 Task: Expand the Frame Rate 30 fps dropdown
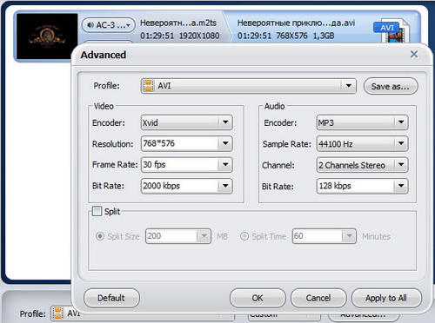coord(225,165)
